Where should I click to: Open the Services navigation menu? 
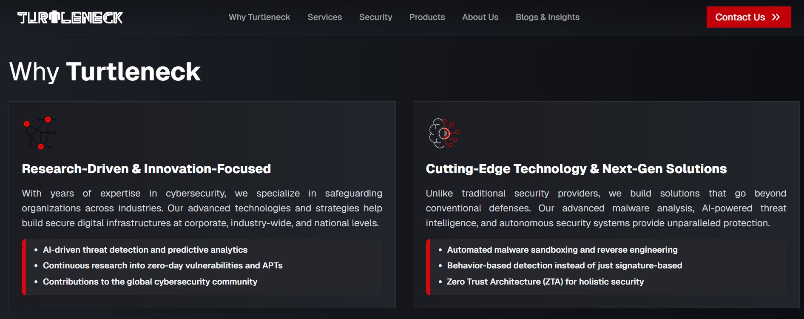(324, 17)
